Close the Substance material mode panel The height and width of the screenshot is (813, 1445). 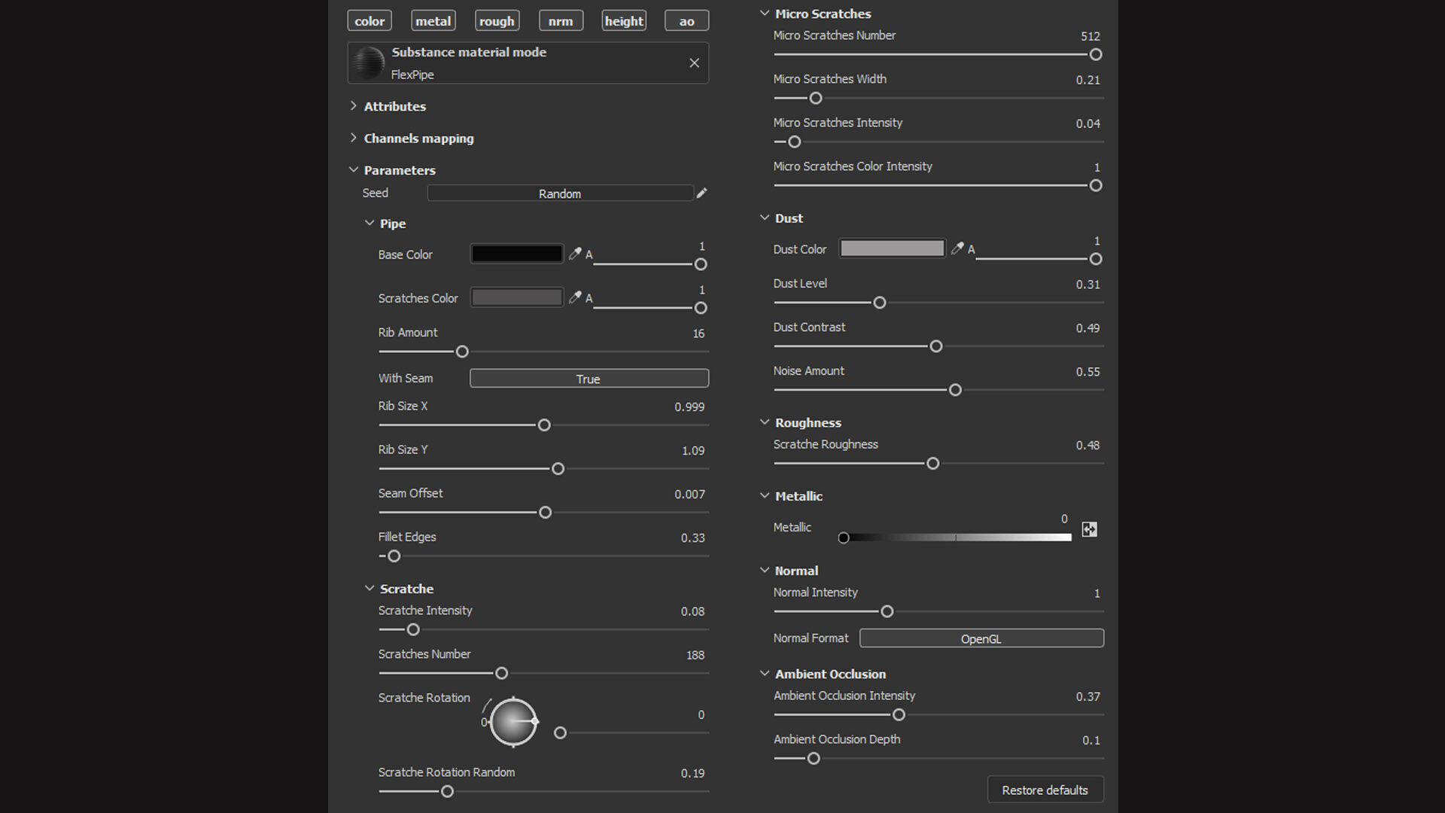pyautogui.click(x=694, y=63)
